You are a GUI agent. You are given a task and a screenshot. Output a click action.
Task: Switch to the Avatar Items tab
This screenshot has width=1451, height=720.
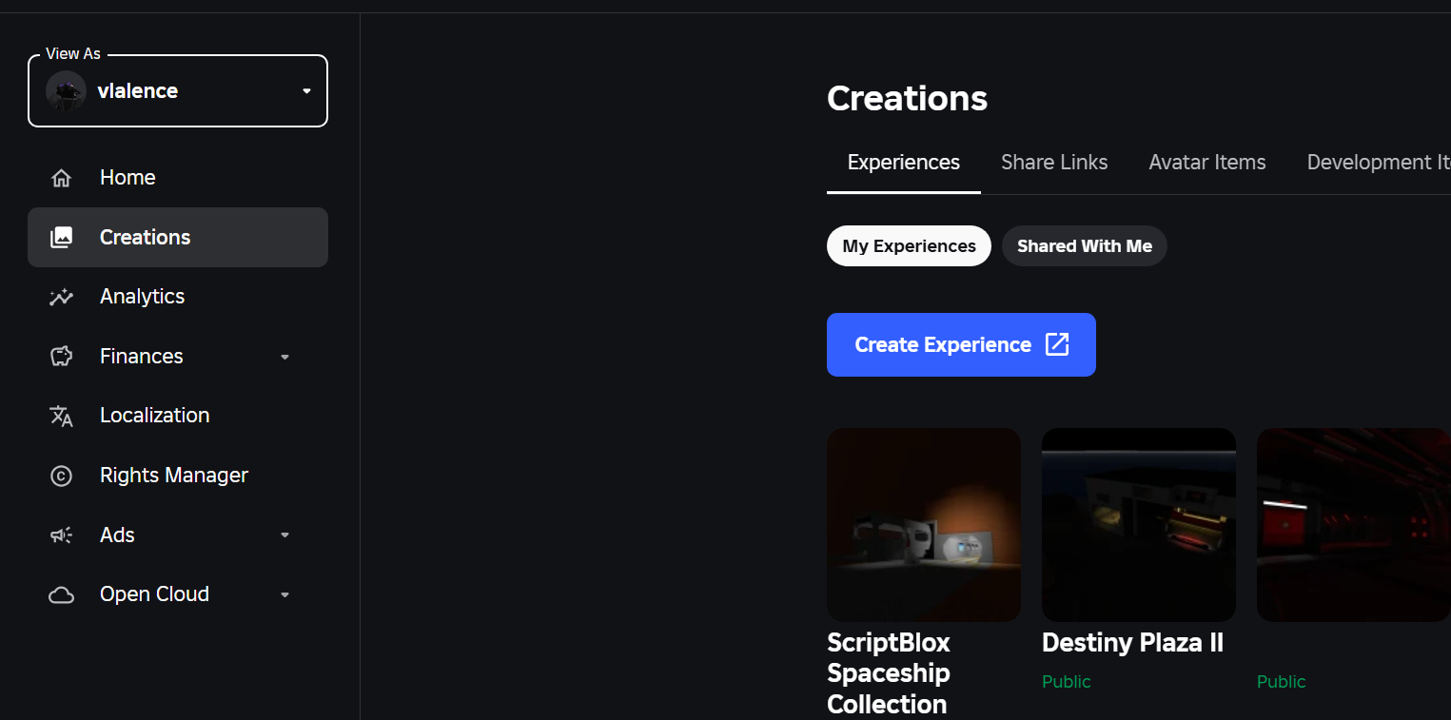1206,163
